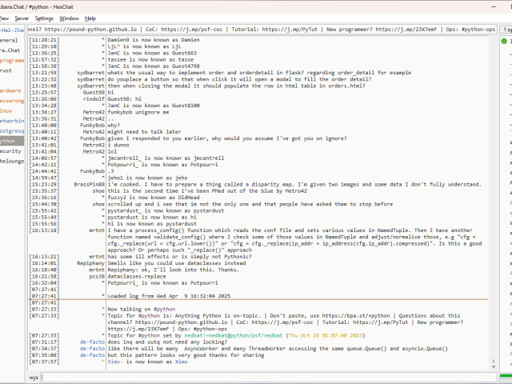
Task: Open the #networking channel
Action: click(x=11, y=120)
